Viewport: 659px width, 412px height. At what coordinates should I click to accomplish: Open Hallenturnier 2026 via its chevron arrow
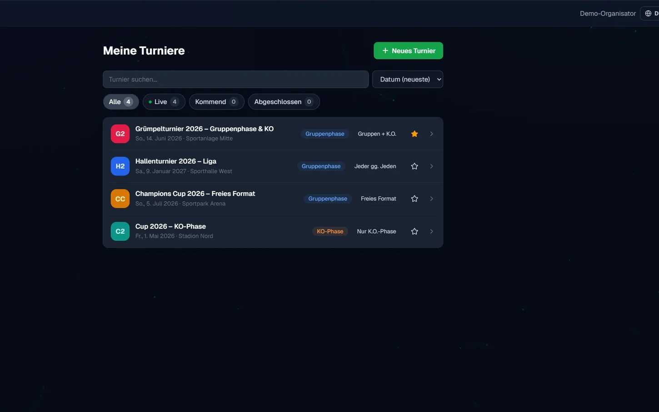431,166
